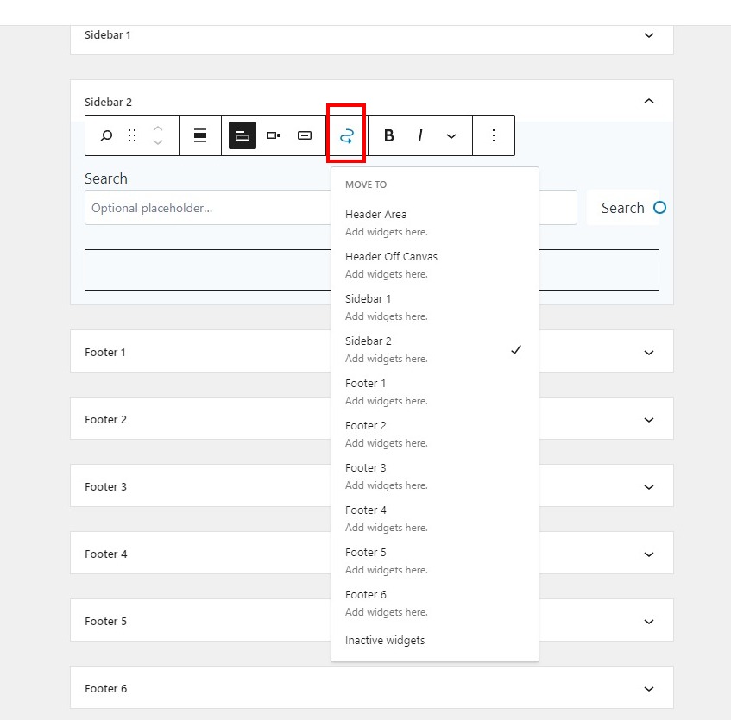Click the drag handle dots icon
The image size is (731, 720).
tap(132, 135)
